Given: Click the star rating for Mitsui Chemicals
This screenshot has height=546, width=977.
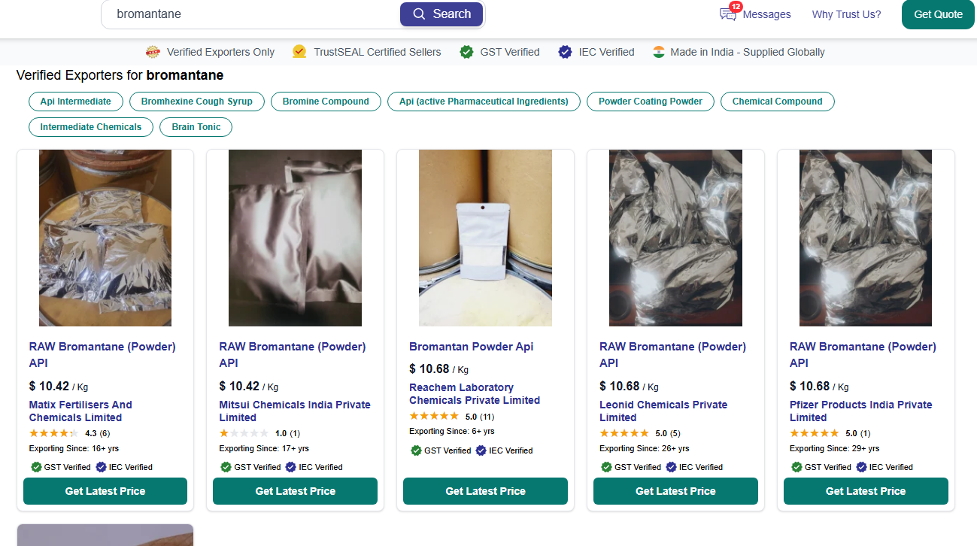Looking at the screenshot, I should (x=244, y=433).
